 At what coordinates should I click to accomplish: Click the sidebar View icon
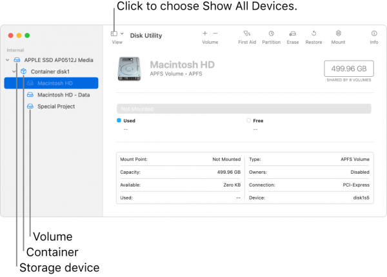114,34
